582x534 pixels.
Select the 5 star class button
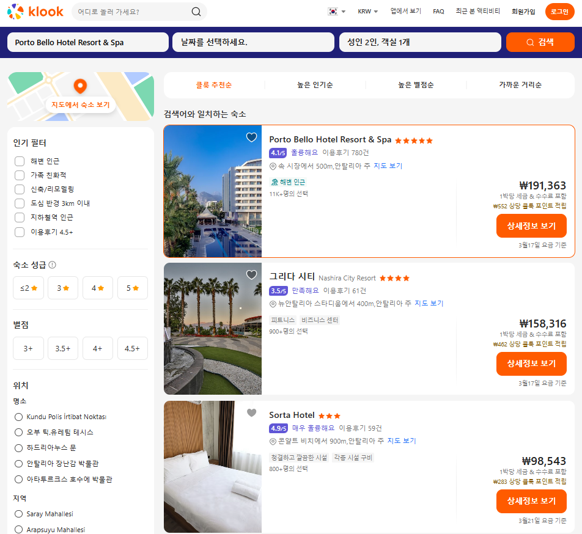point(133,288)
